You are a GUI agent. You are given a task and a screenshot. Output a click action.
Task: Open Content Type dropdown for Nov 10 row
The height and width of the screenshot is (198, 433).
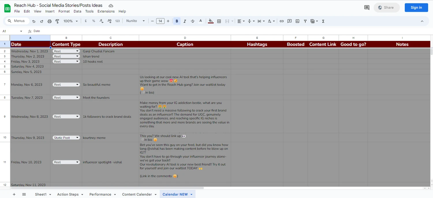(x=66, y=162)
